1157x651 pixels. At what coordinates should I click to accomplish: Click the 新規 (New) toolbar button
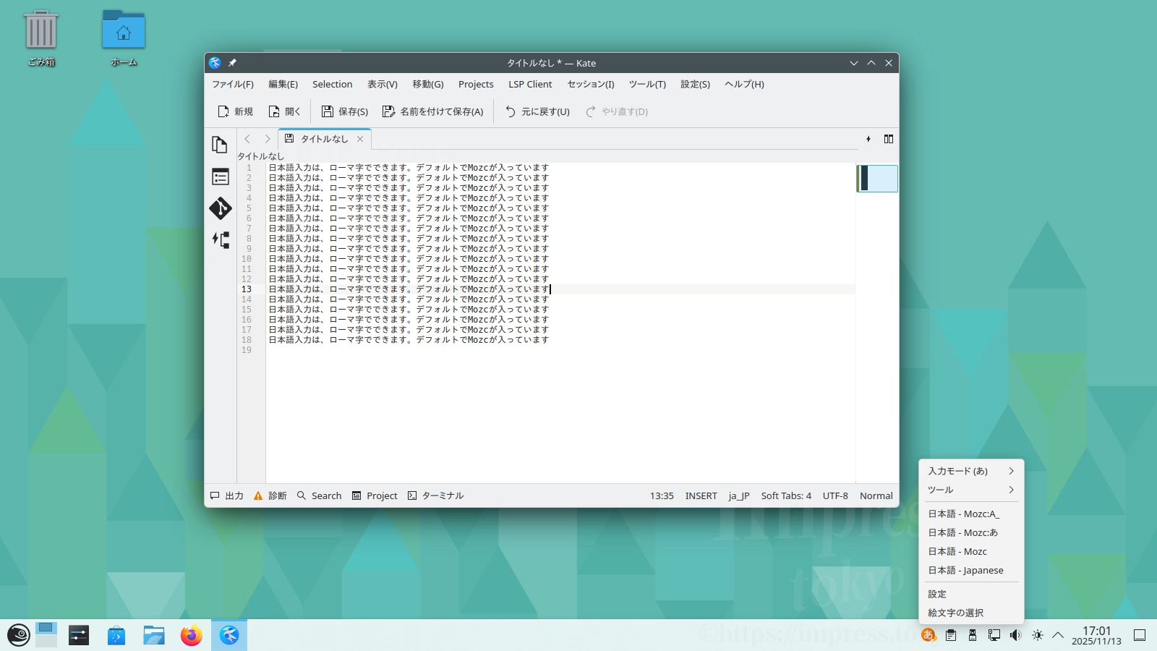point(235,111)
